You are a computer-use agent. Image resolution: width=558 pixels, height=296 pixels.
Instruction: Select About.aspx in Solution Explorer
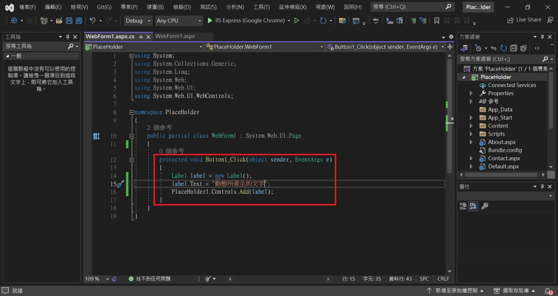pos(501,142)
